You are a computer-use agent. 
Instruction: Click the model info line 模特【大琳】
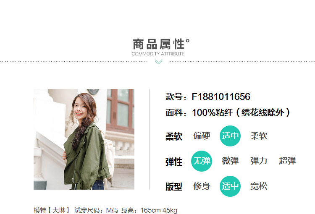(x=52, y=210)
